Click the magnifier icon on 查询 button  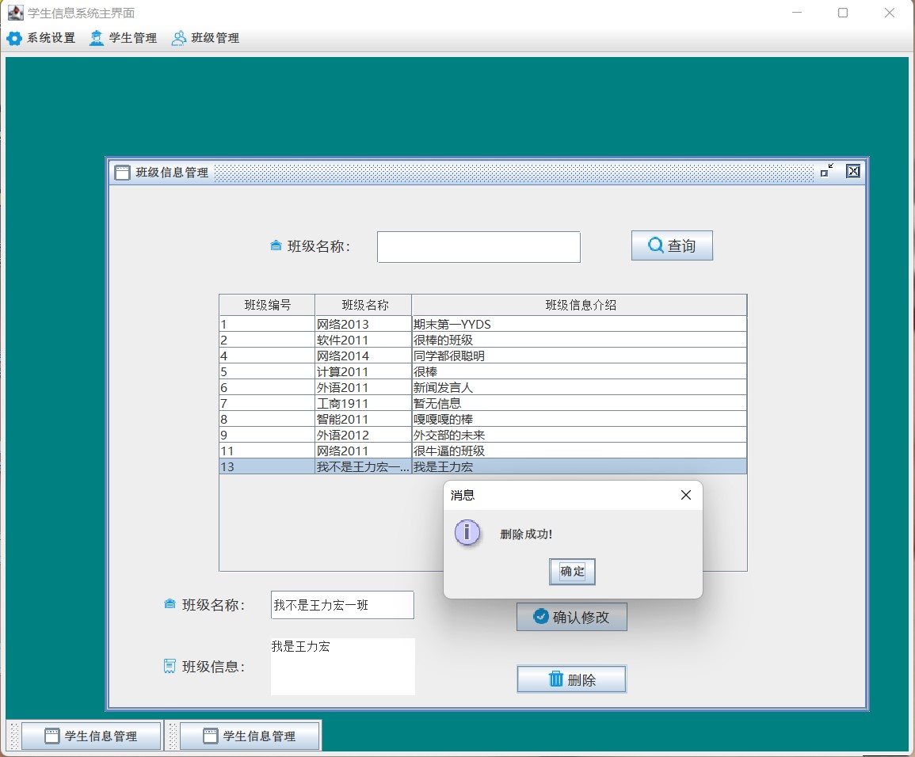point(656,245)
